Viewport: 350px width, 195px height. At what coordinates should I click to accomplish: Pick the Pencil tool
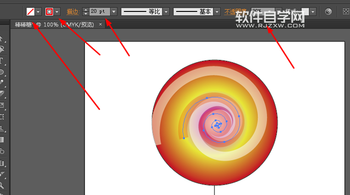pos(2,83)
